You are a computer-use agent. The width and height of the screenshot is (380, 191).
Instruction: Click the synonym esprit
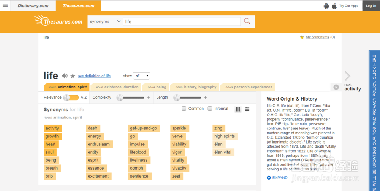[x=93, y=160]
